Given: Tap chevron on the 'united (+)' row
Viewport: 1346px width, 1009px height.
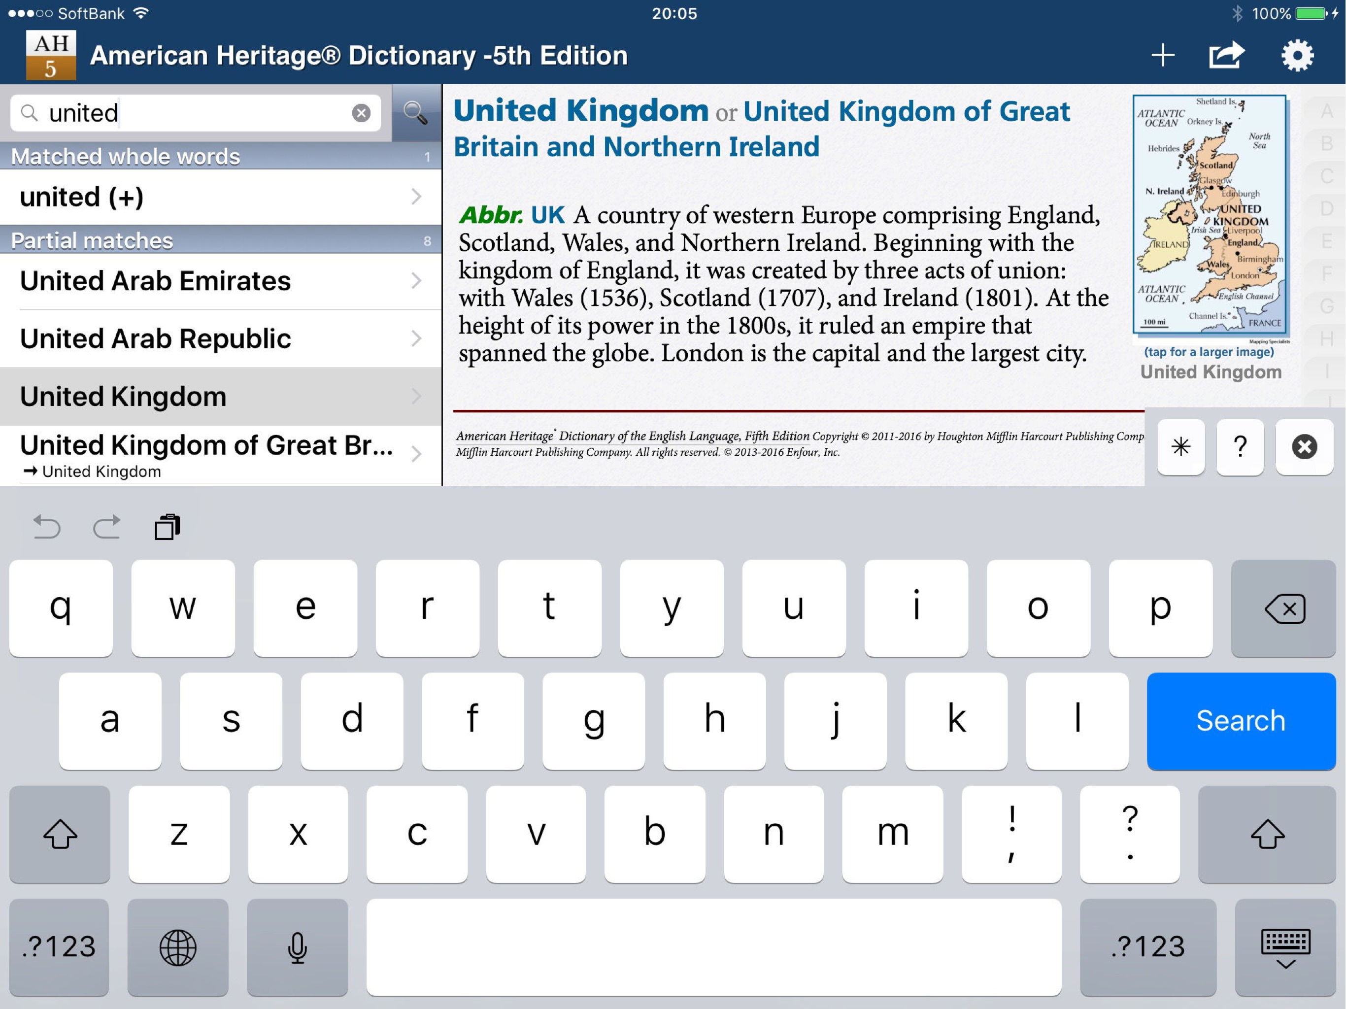Looking at the screenshot, I should pos(416,197).
